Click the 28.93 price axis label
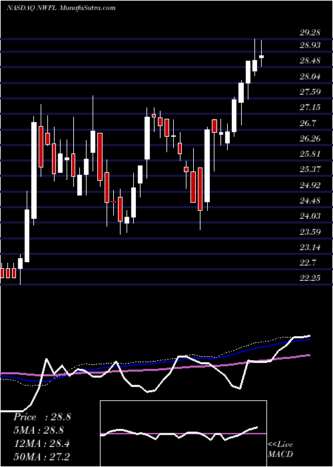333x467 pixels. [310, 45]
